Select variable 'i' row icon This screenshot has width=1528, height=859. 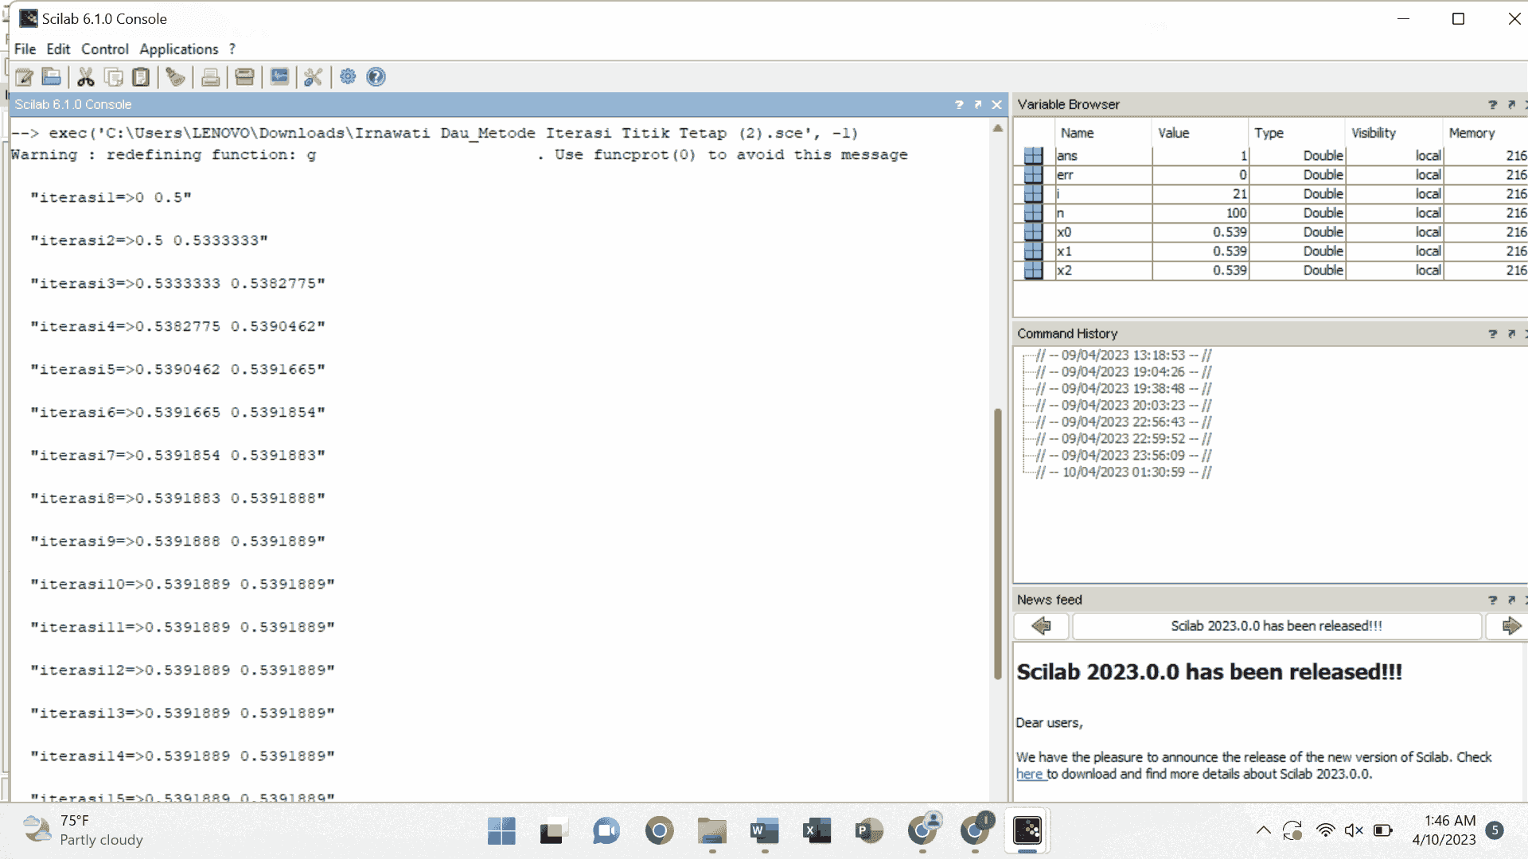(x=1033, y=194)
